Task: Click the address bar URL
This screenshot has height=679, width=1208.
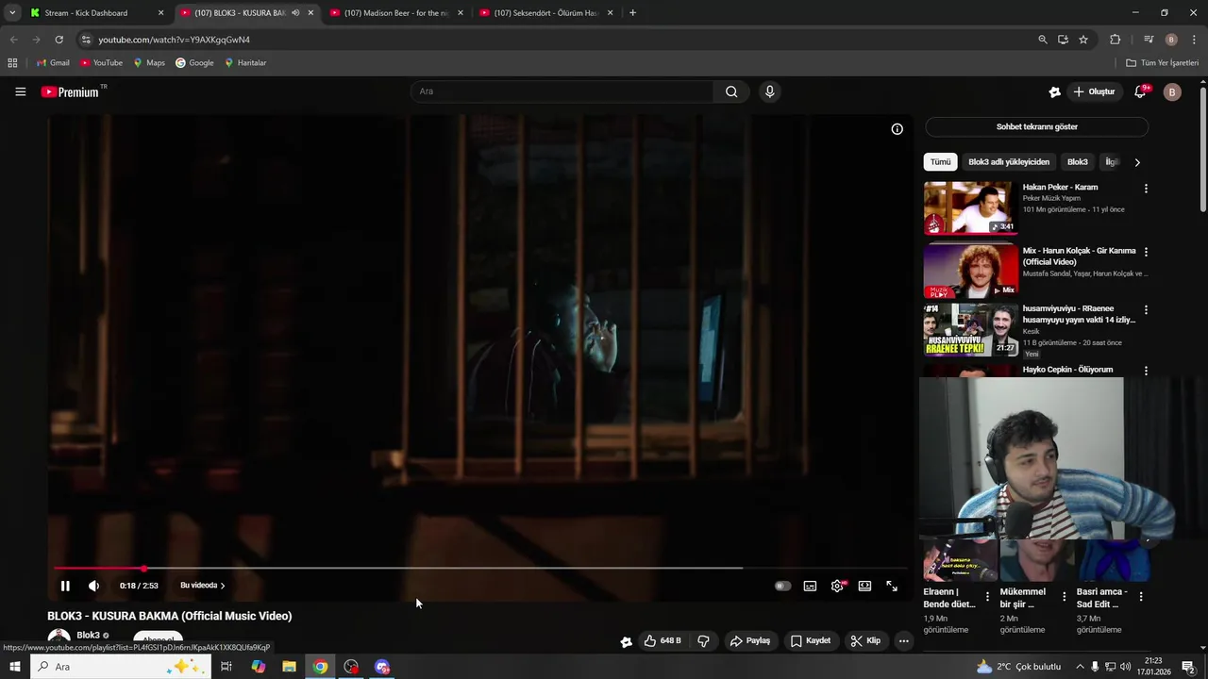Action: coord(174,40)
